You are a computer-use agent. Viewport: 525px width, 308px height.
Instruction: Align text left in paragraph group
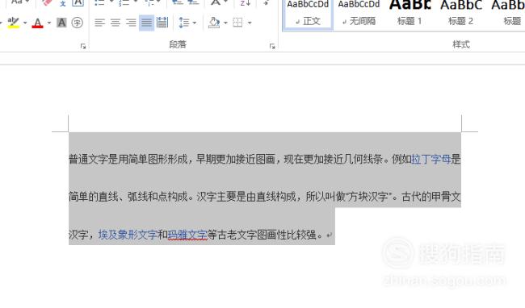[99, 23]
